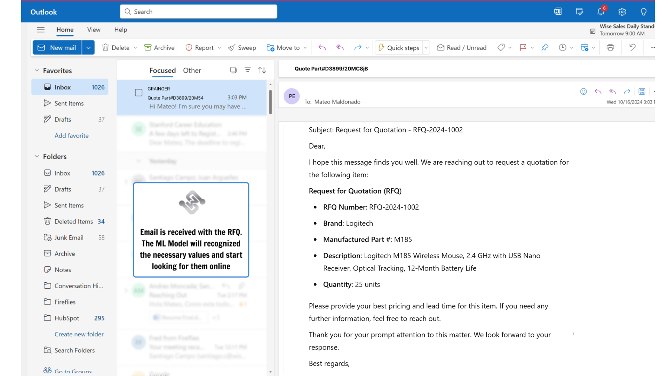Collapse the Folders section

(37, 157)
